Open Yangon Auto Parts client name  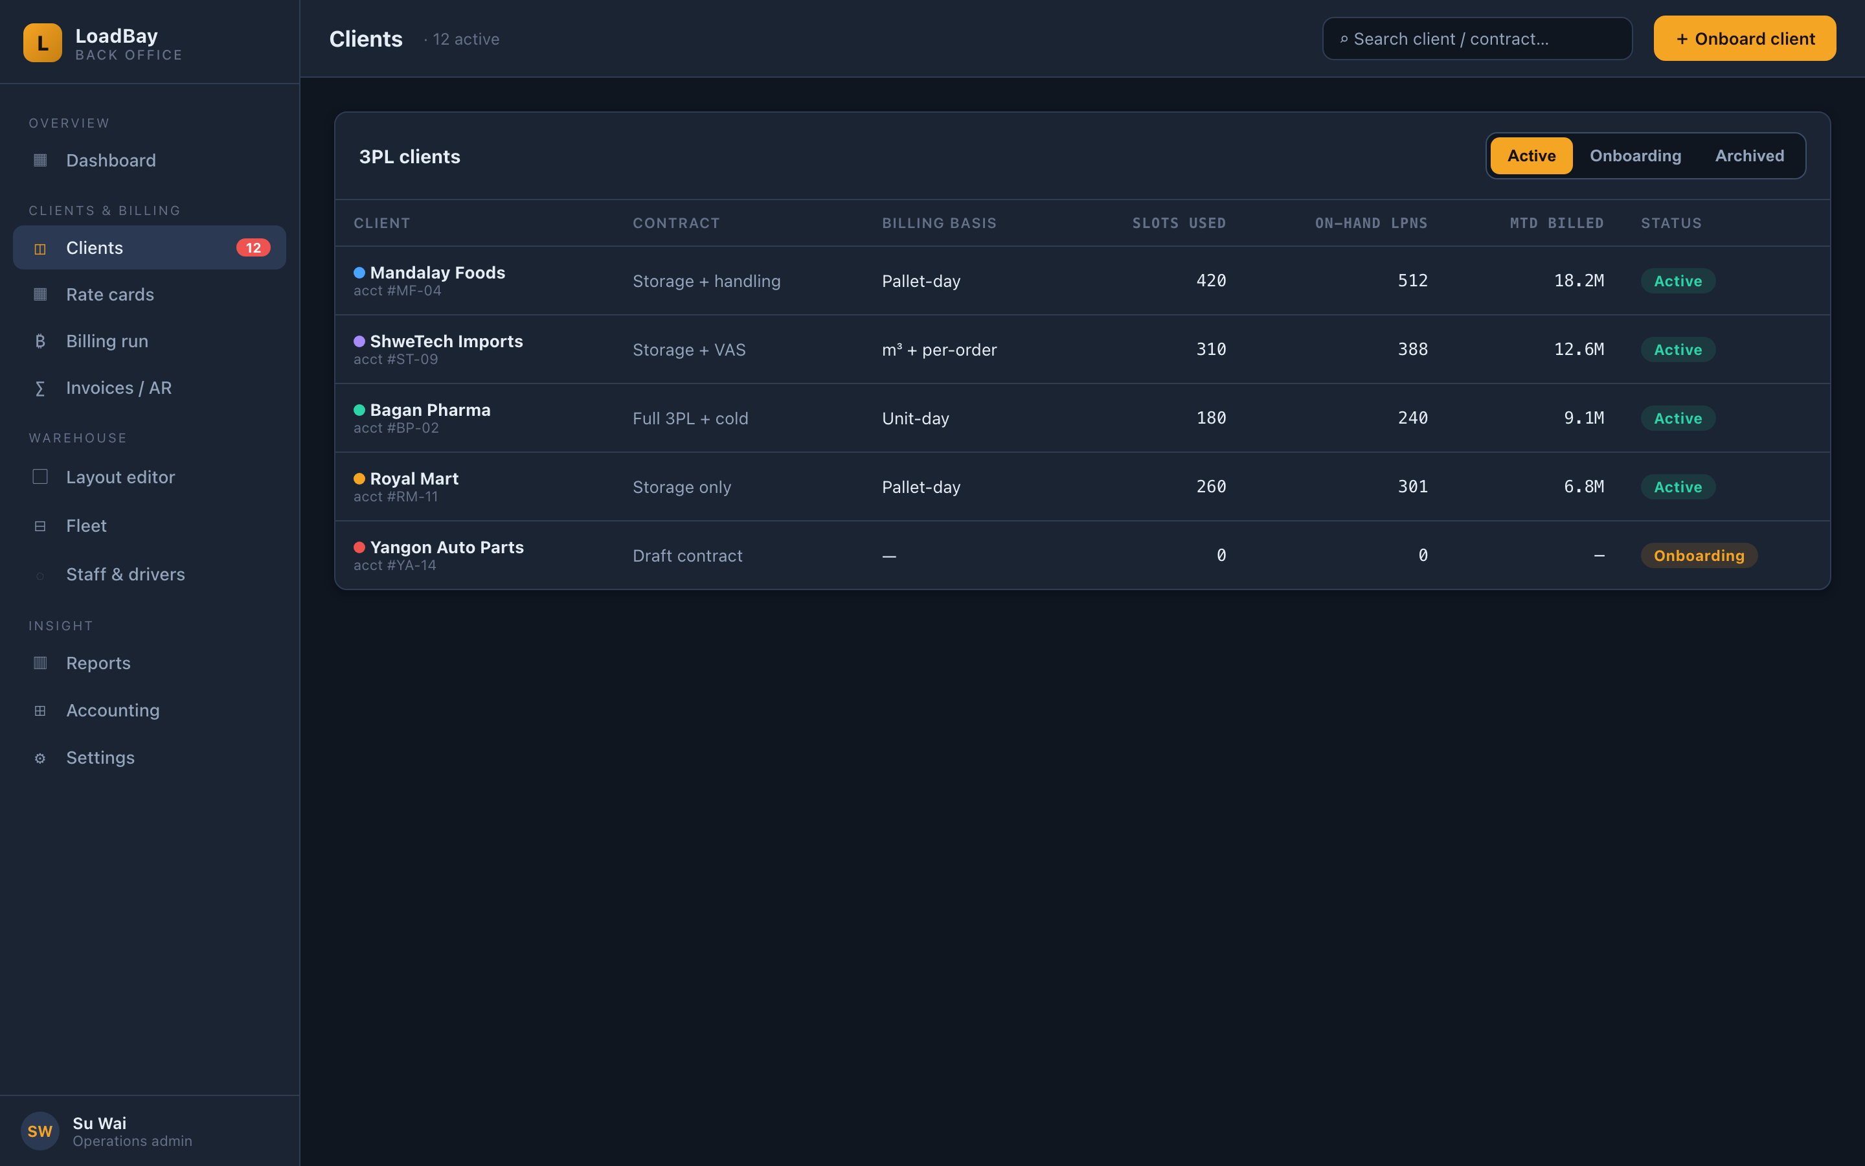click(447, 547)
